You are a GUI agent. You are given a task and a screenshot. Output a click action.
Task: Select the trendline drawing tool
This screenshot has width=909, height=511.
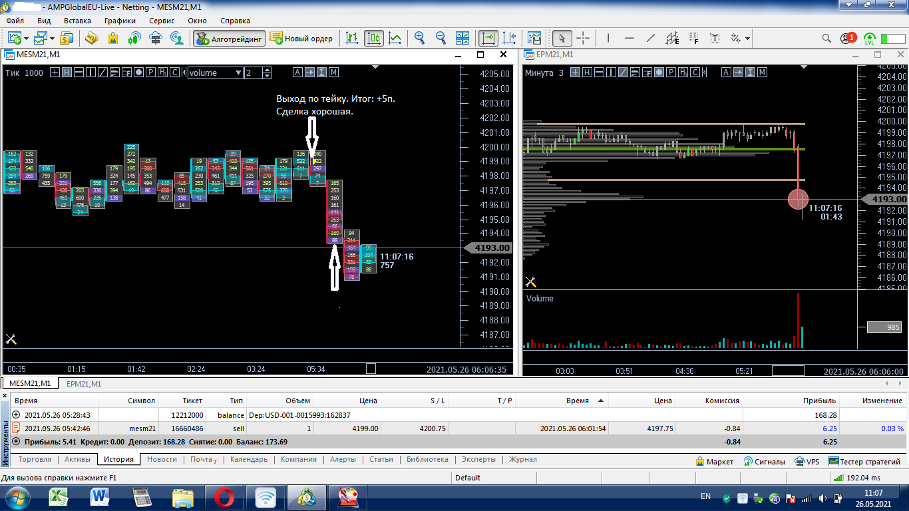(651, 38)
